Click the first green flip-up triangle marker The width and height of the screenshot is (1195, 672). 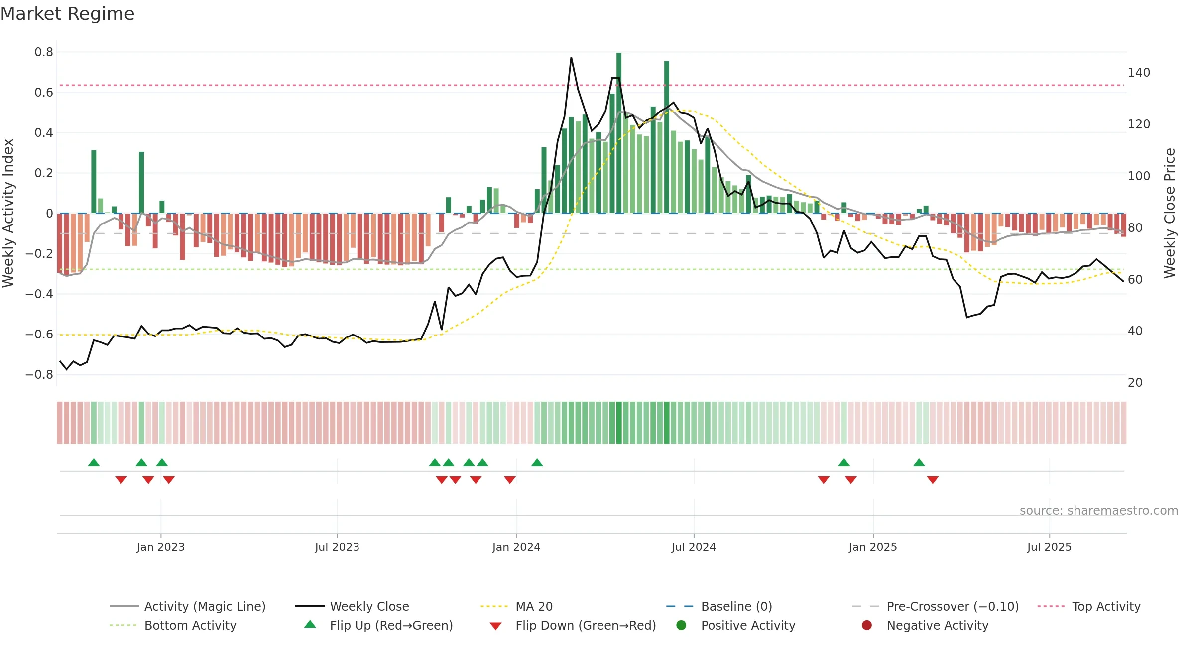coord(94,462)
